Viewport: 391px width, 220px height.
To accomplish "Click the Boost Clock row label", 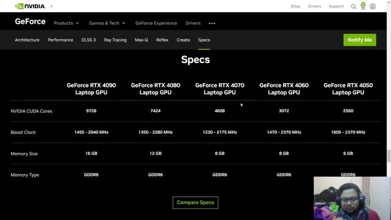I will (x=23, y=133).
